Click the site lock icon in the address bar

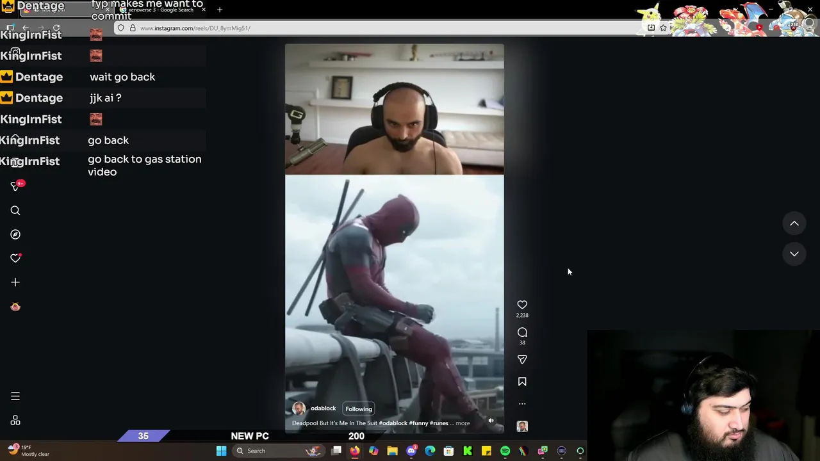pyautogui.click(x=133, y=28)
